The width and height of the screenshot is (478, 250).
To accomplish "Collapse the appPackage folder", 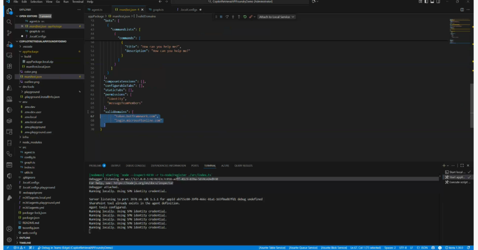I will pyautogui.click(x=31, y=52).
